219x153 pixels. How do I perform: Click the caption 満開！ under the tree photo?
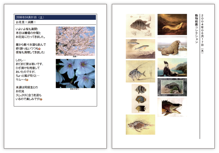click(x=75, y=57)
